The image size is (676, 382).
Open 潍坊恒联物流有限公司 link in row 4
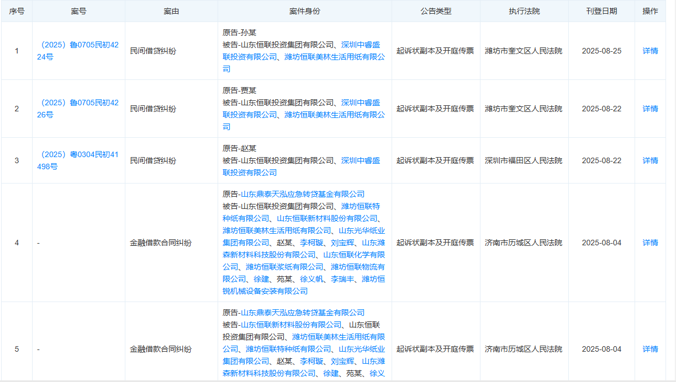(x=304, y=273)
